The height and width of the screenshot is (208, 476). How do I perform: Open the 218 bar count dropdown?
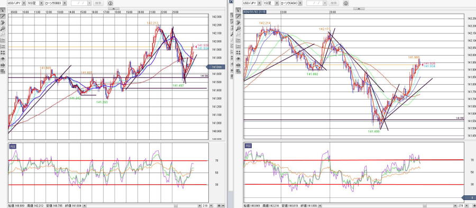coord(210,205)
